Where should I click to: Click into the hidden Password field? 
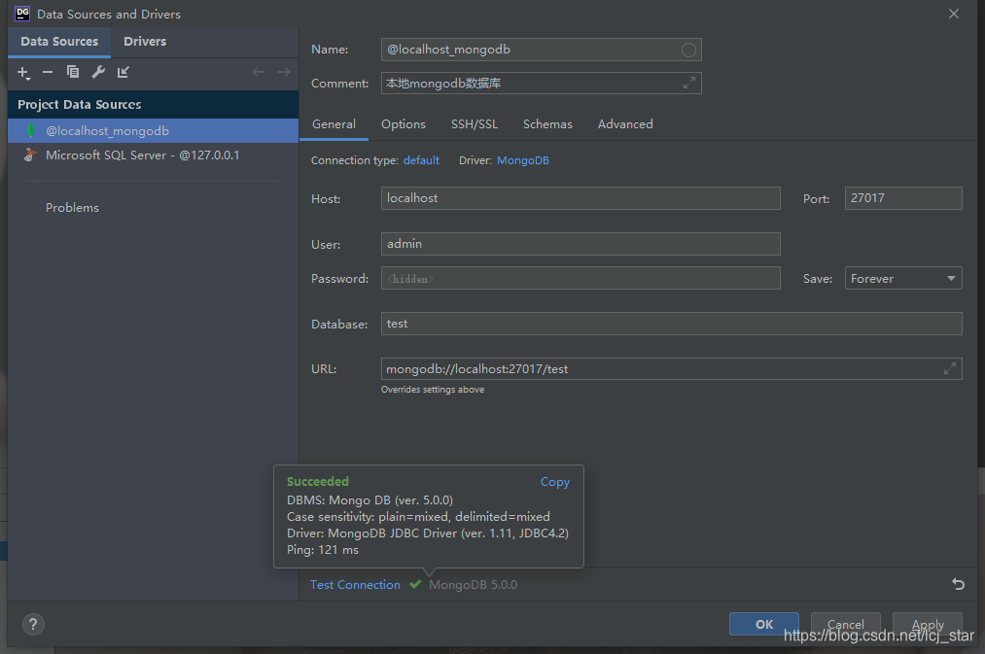pos(580,278)
